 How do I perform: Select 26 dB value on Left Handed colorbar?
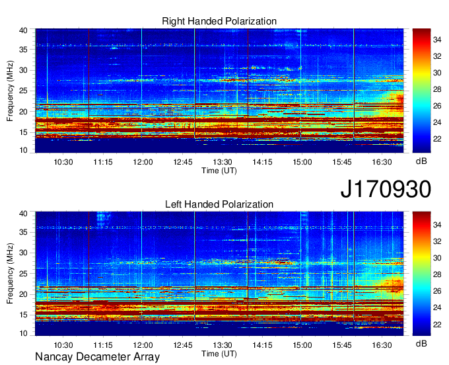437,291
